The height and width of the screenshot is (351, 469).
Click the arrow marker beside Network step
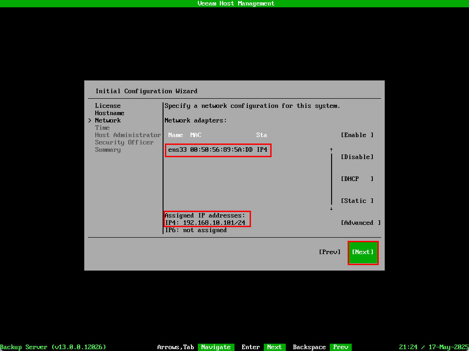tap(90, 121)
